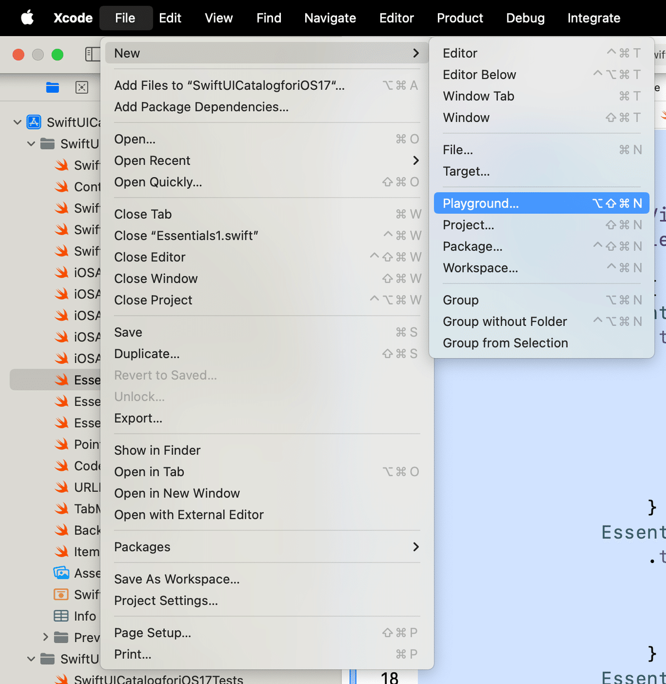Choose Playground...

click(542, 203)
